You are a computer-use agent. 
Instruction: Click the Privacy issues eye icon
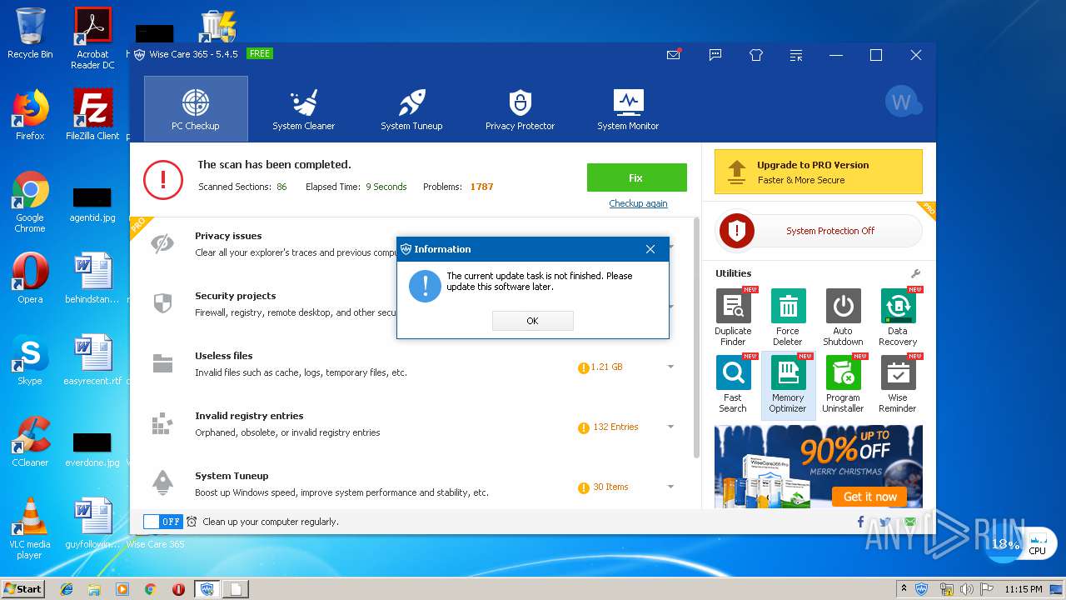(162, 243)
